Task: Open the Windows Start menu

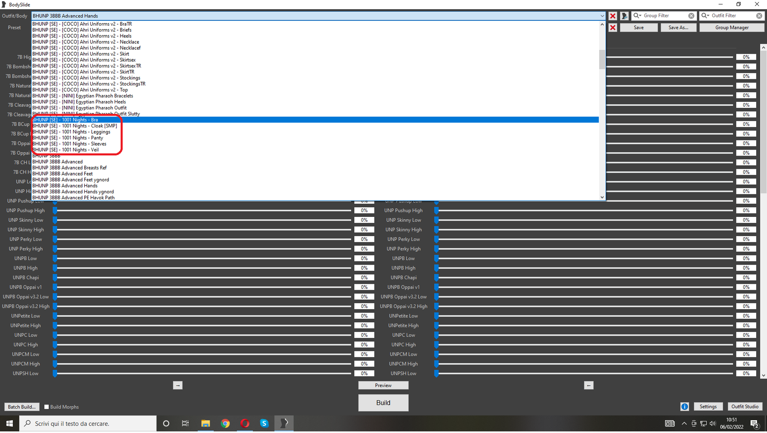Action: click(10, 423)
